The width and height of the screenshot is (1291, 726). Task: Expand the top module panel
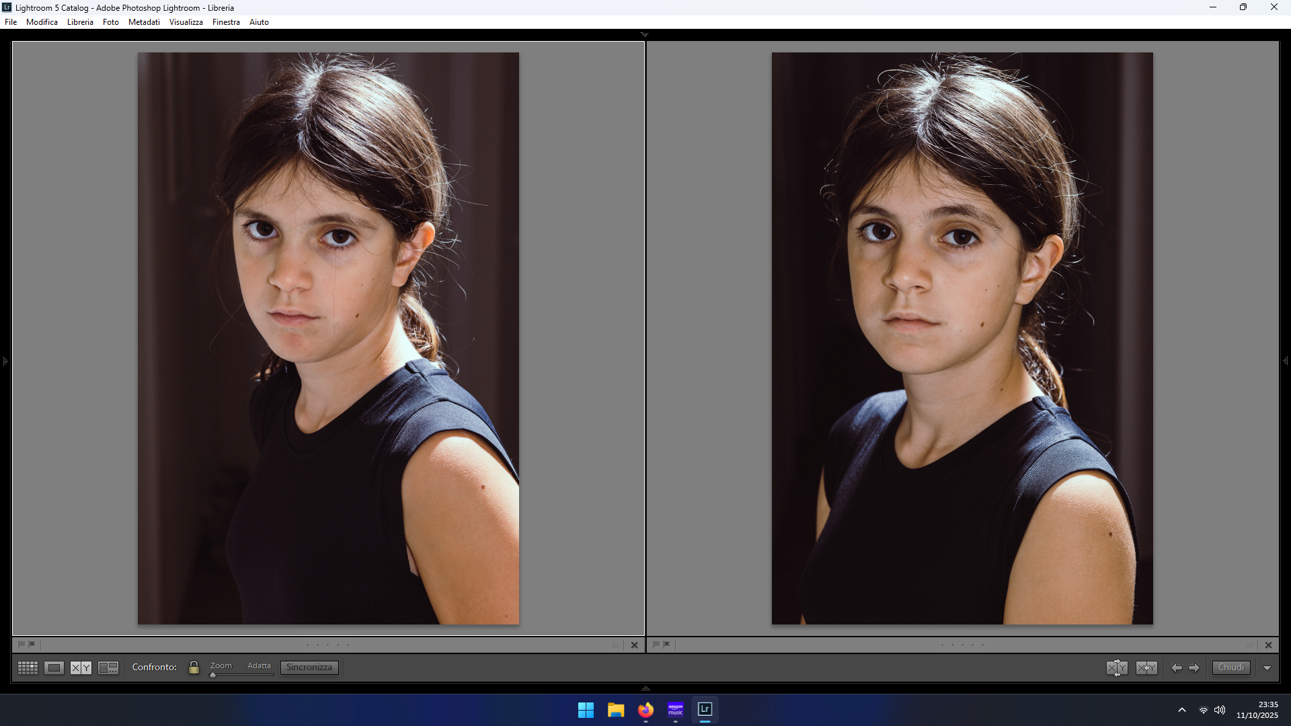(x=645, y=34)
